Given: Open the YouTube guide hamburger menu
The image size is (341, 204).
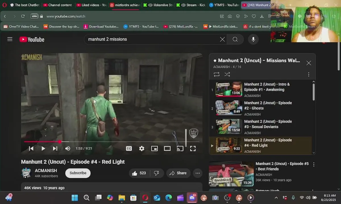Looking at the screenshot, I should (10, 39).
